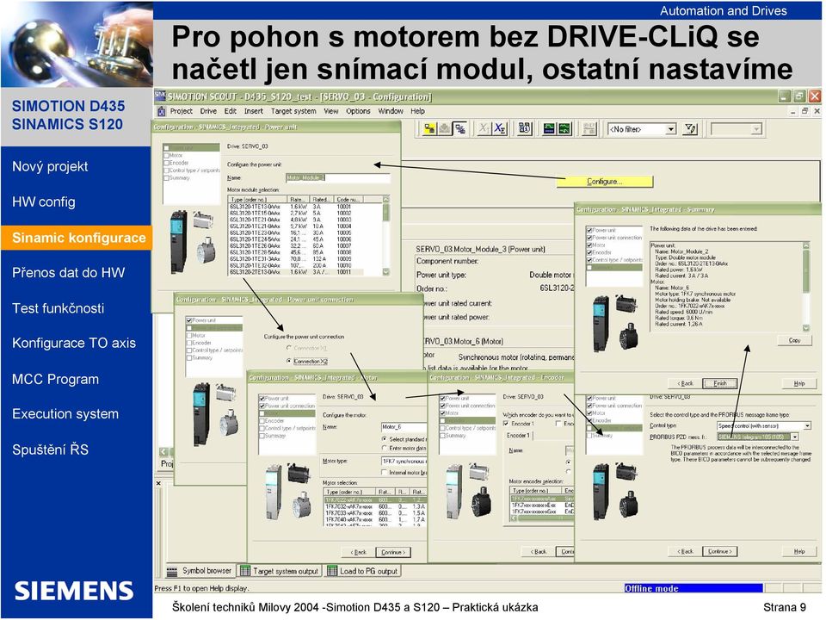Select Connection X2 radio button

click(x=289, y=361)
